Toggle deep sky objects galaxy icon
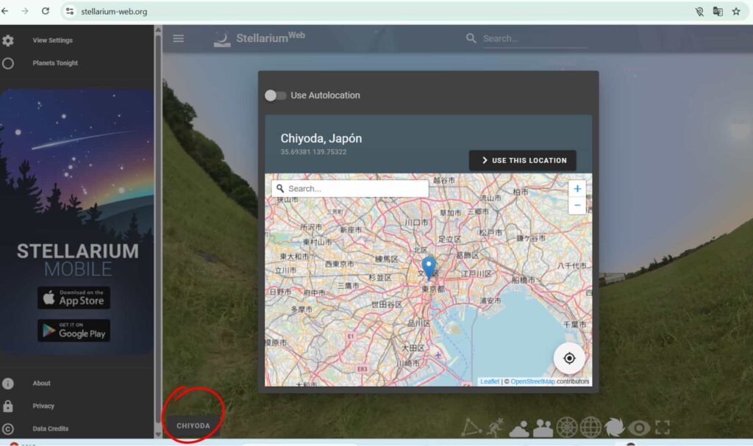Image resolution: width=753 pixels, height=446 pixels. [x=615, y=427]
